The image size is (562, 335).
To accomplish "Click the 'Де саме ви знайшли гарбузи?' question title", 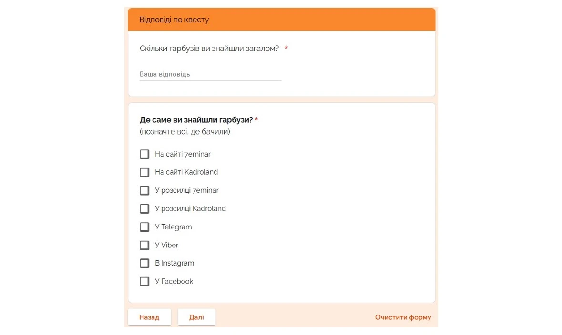I will (x=196, y=120).
